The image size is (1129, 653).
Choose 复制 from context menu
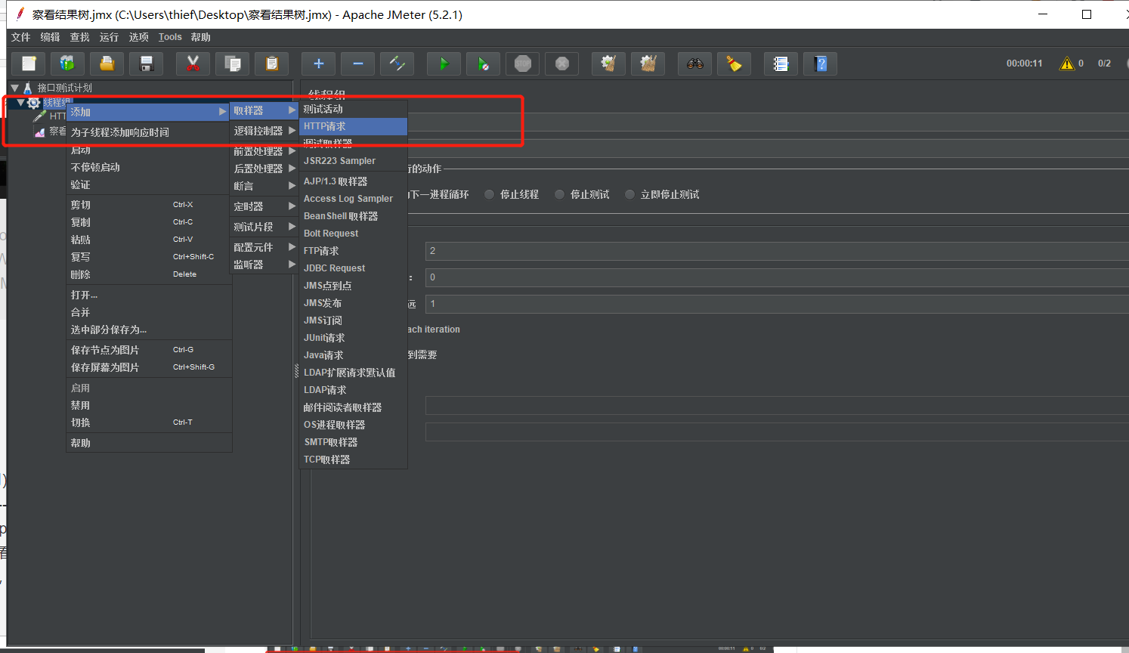(x=149, y=222)
